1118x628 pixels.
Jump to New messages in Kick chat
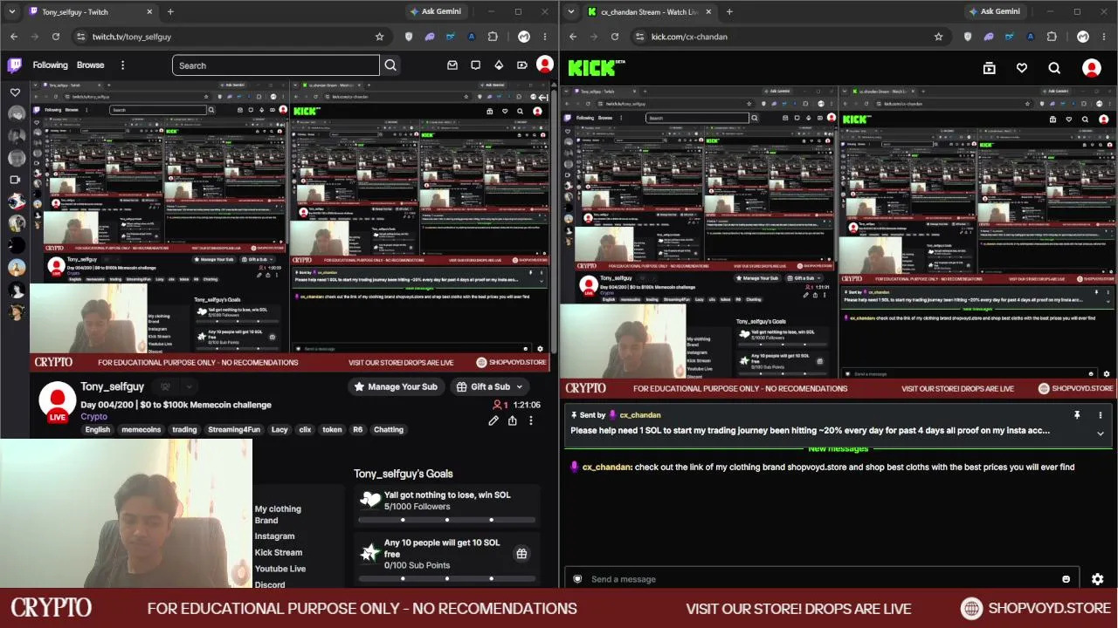(x=838, y=448)
